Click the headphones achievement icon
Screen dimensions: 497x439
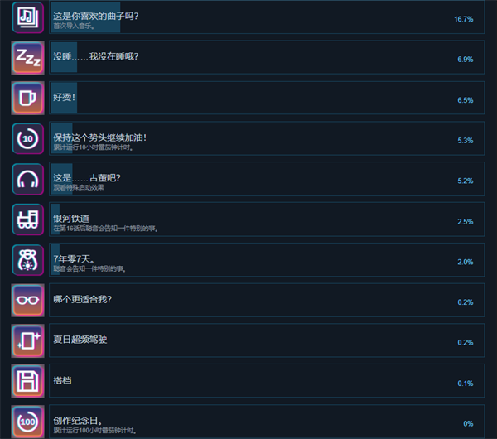27,179
